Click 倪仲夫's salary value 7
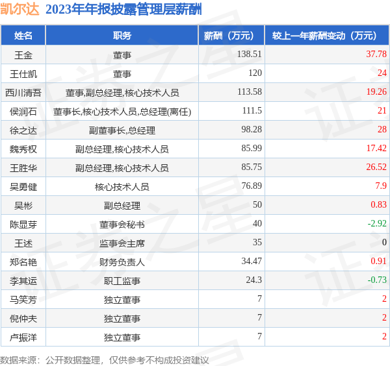The height and width of the screenshot is (366, 390). [259, 317]
